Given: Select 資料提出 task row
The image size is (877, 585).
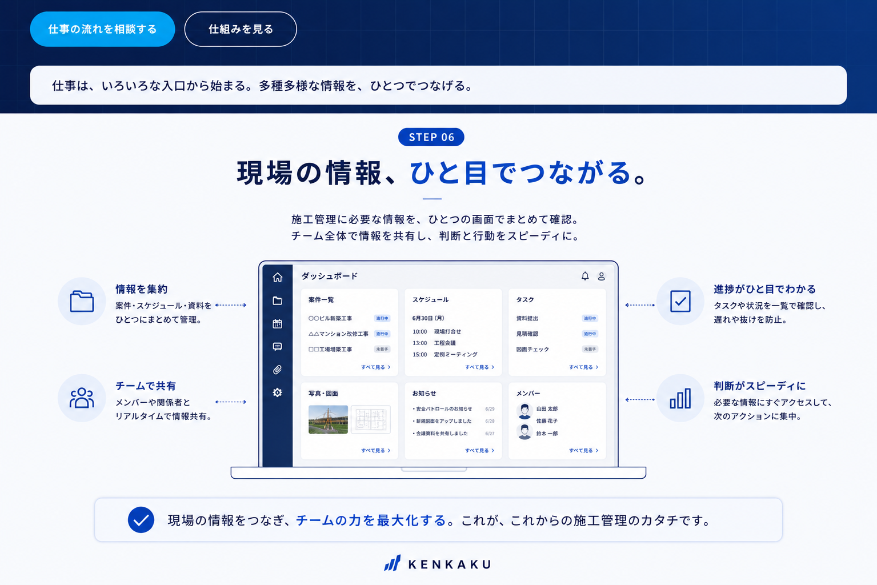Looking at the screenshot, I should (x=557, y=318).
